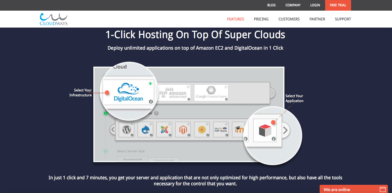This screenshot has width=392, height=193.
Task: Open the Features menu item
Action: (x=236, y=19)
